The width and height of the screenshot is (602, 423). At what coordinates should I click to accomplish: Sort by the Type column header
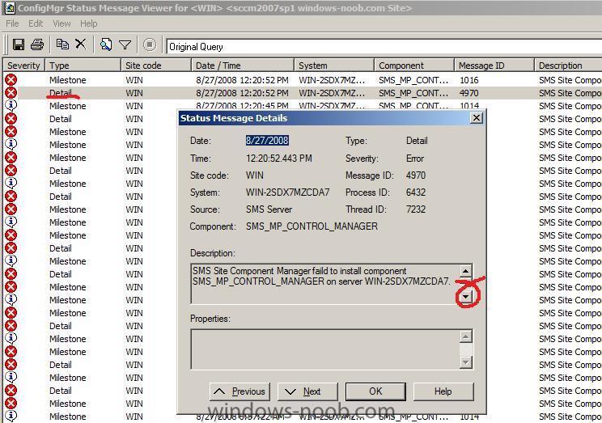(83, 66)
